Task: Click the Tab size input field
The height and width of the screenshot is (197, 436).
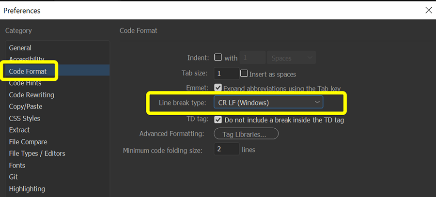Action: 226,74
